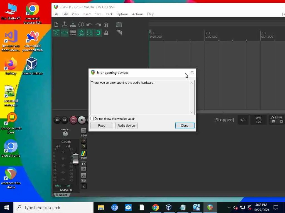Image resolution: width=285 pixels, height=213 pixels.
Task: Open the File menu
Action: click(56, 14)
